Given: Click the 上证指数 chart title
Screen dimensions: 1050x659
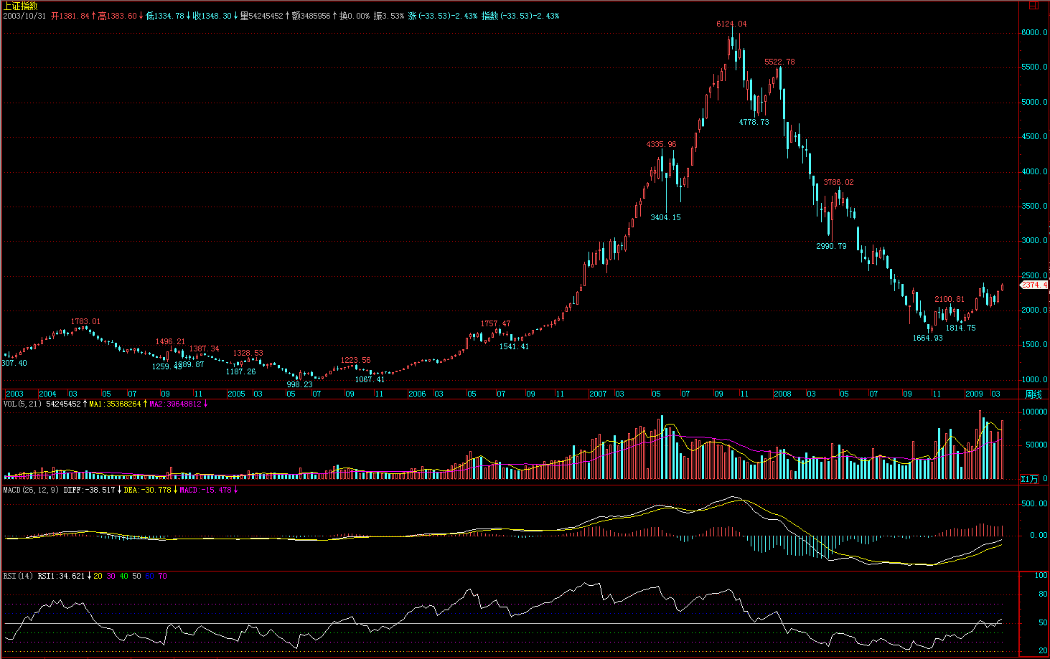Looking at the screenshot, I should pos(20,6).
